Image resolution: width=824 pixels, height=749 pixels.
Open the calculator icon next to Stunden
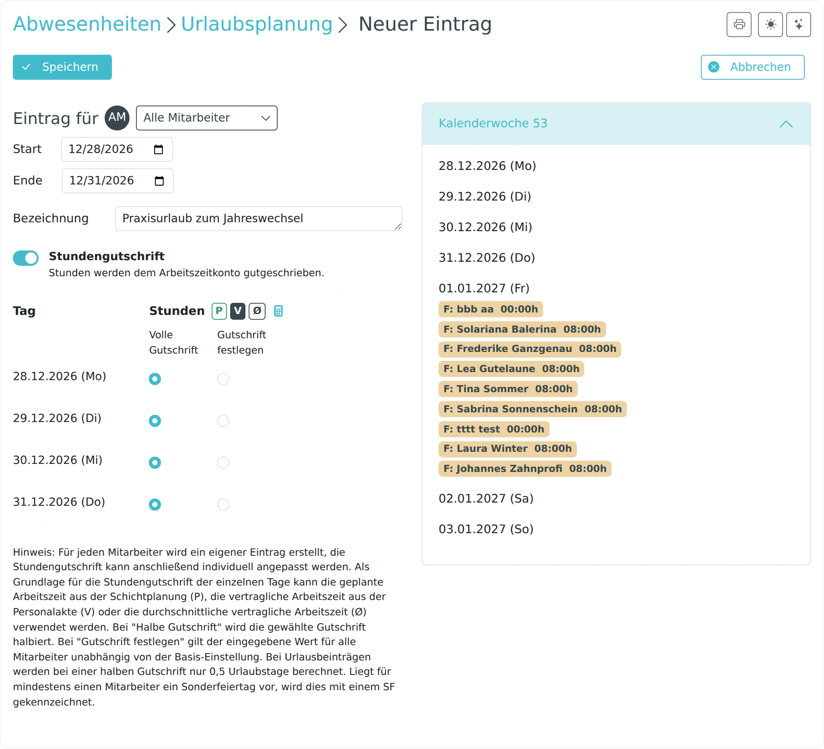point(278,311)
